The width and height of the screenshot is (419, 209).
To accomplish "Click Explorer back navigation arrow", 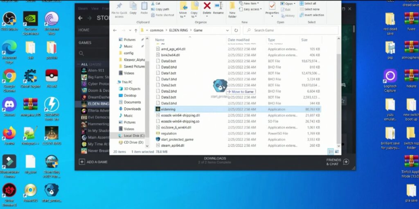I will pos(115,30).
